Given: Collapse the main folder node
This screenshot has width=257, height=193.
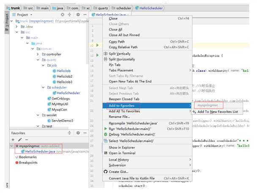Looking at the screenshot, I should pos(22,38).
